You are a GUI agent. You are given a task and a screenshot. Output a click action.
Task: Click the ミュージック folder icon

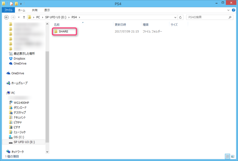pyautogui.click(x=11, y=132)
